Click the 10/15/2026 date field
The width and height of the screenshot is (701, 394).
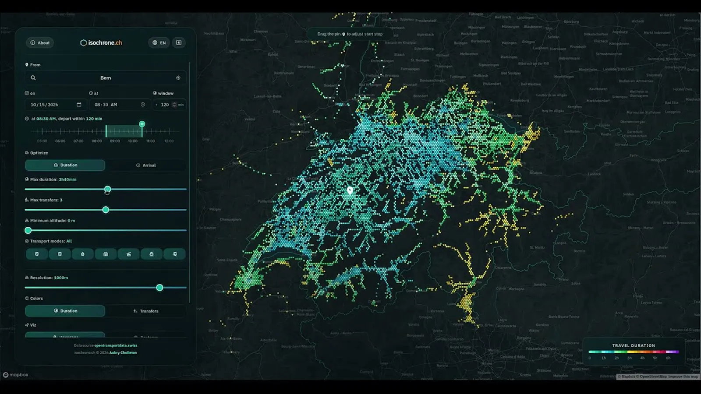[56, 105]
